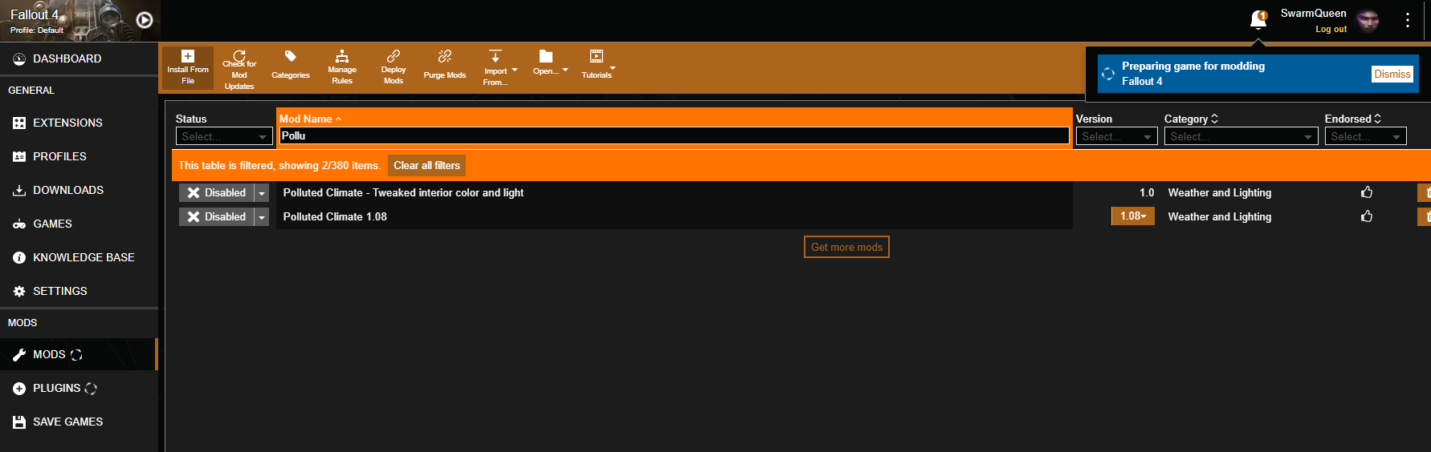Click the SwarmQueen user avatar
Viewport: 1431px width, 452px height.
point(1368,20)
